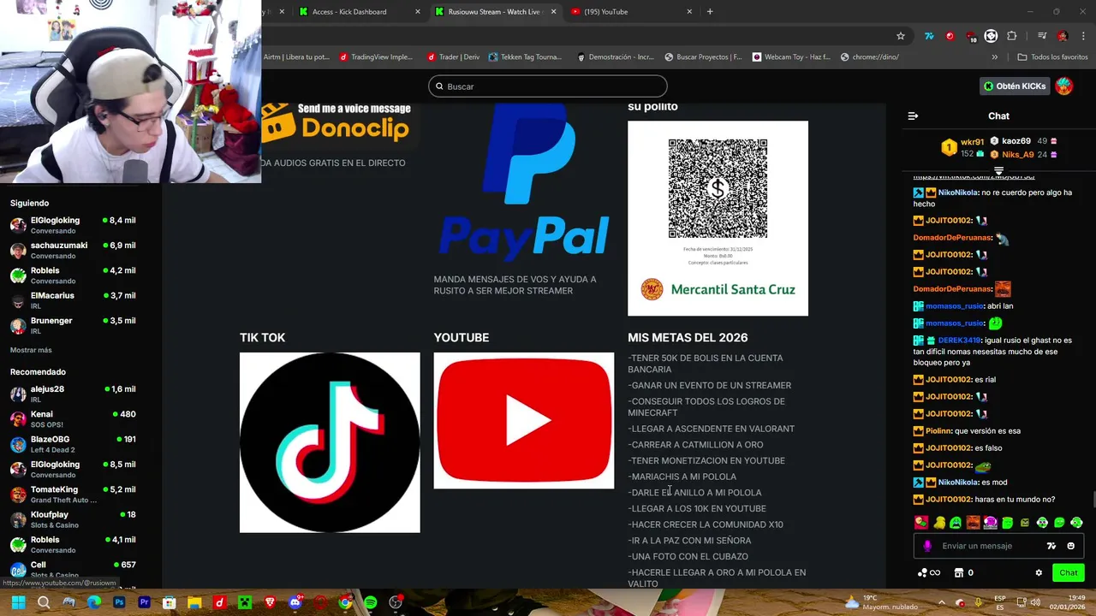The width and height of the screenshot is (1096, 616).
Task: Click the Obtén KICKs button
Action: pos(1015,86)
